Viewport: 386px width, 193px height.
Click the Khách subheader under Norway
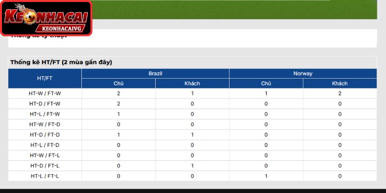pos(340,83)
